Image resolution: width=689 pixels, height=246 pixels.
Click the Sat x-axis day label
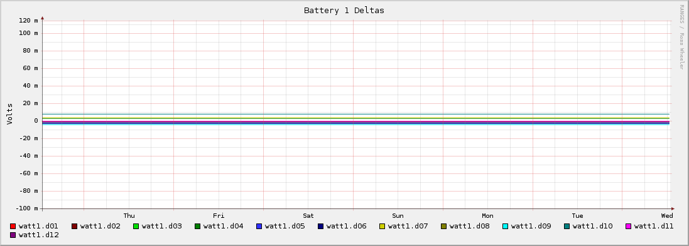point(308,216)
